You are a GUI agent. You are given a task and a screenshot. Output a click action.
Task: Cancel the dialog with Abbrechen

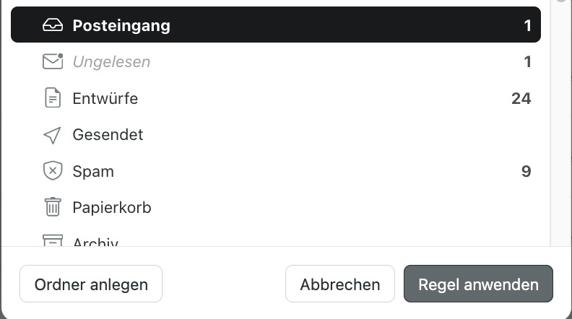tap(340, 284)
